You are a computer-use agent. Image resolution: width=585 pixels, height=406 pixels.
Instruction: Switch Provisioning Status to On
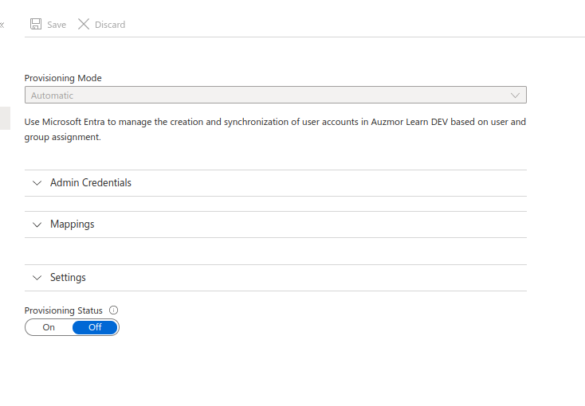click(x=49, y=327)
